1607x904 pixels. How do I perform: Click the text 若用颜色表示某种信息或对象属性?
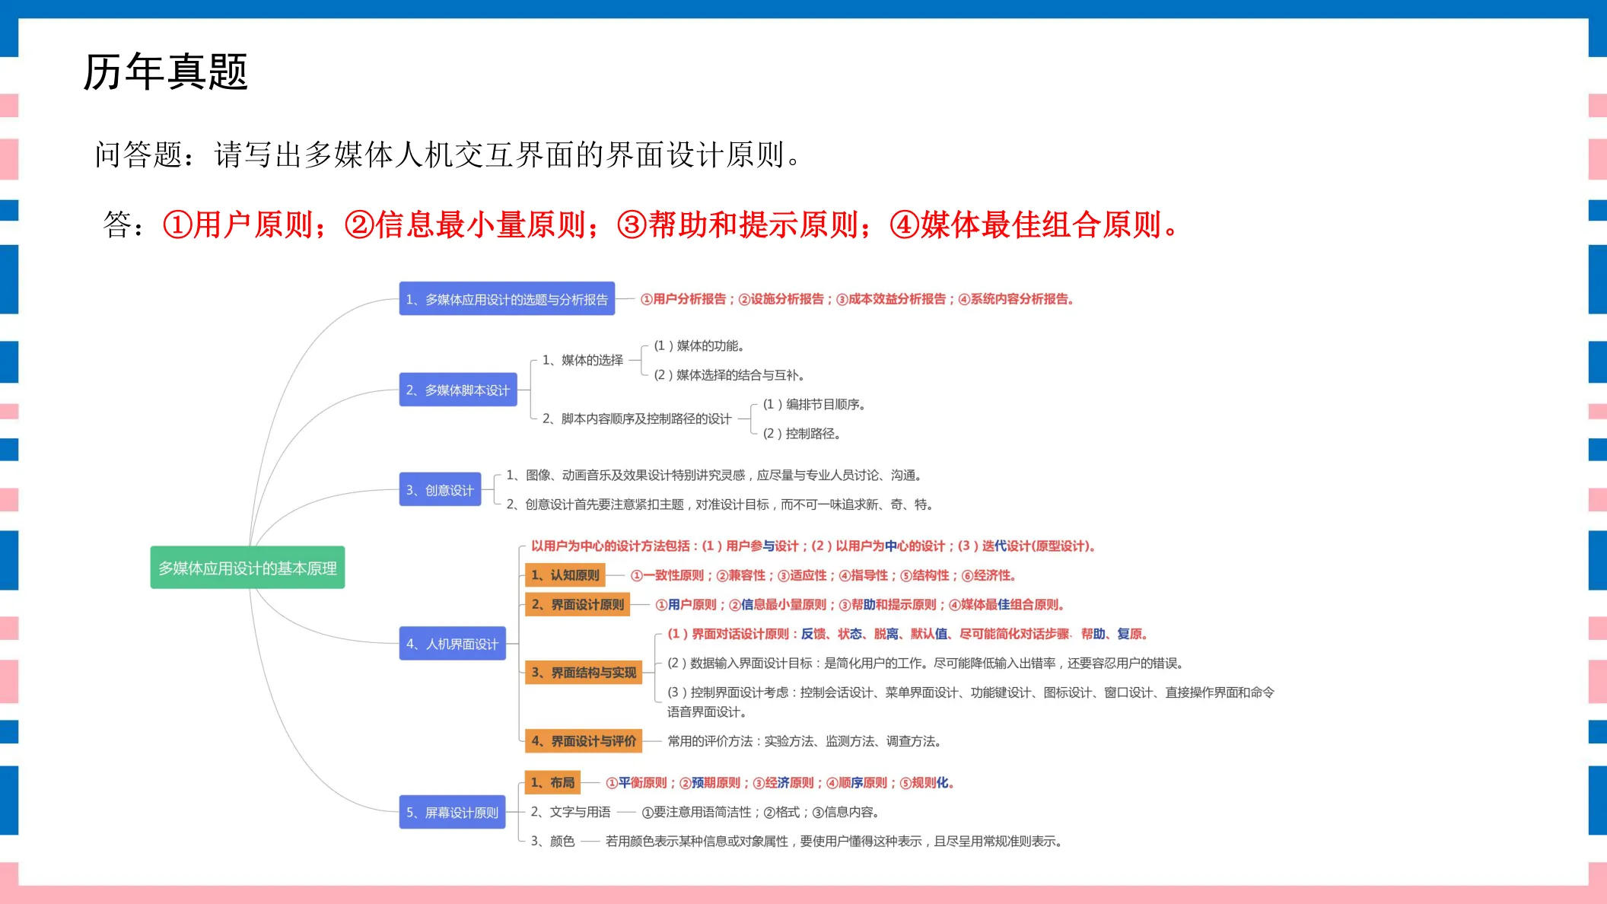[x=834, y=841]
